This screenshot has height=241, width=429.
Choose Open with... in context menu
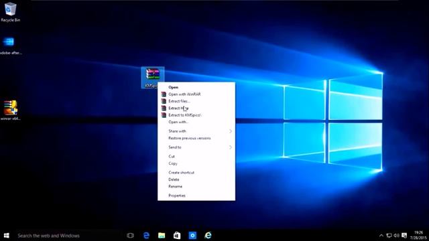[178, 122]
